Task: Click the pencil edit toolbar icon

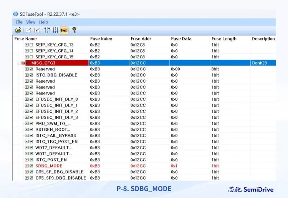Action: pos(28,30)
